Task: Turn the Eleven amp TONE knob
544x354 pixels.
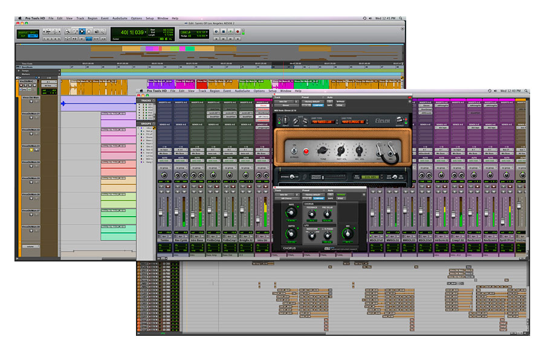Action: (322, 151)
